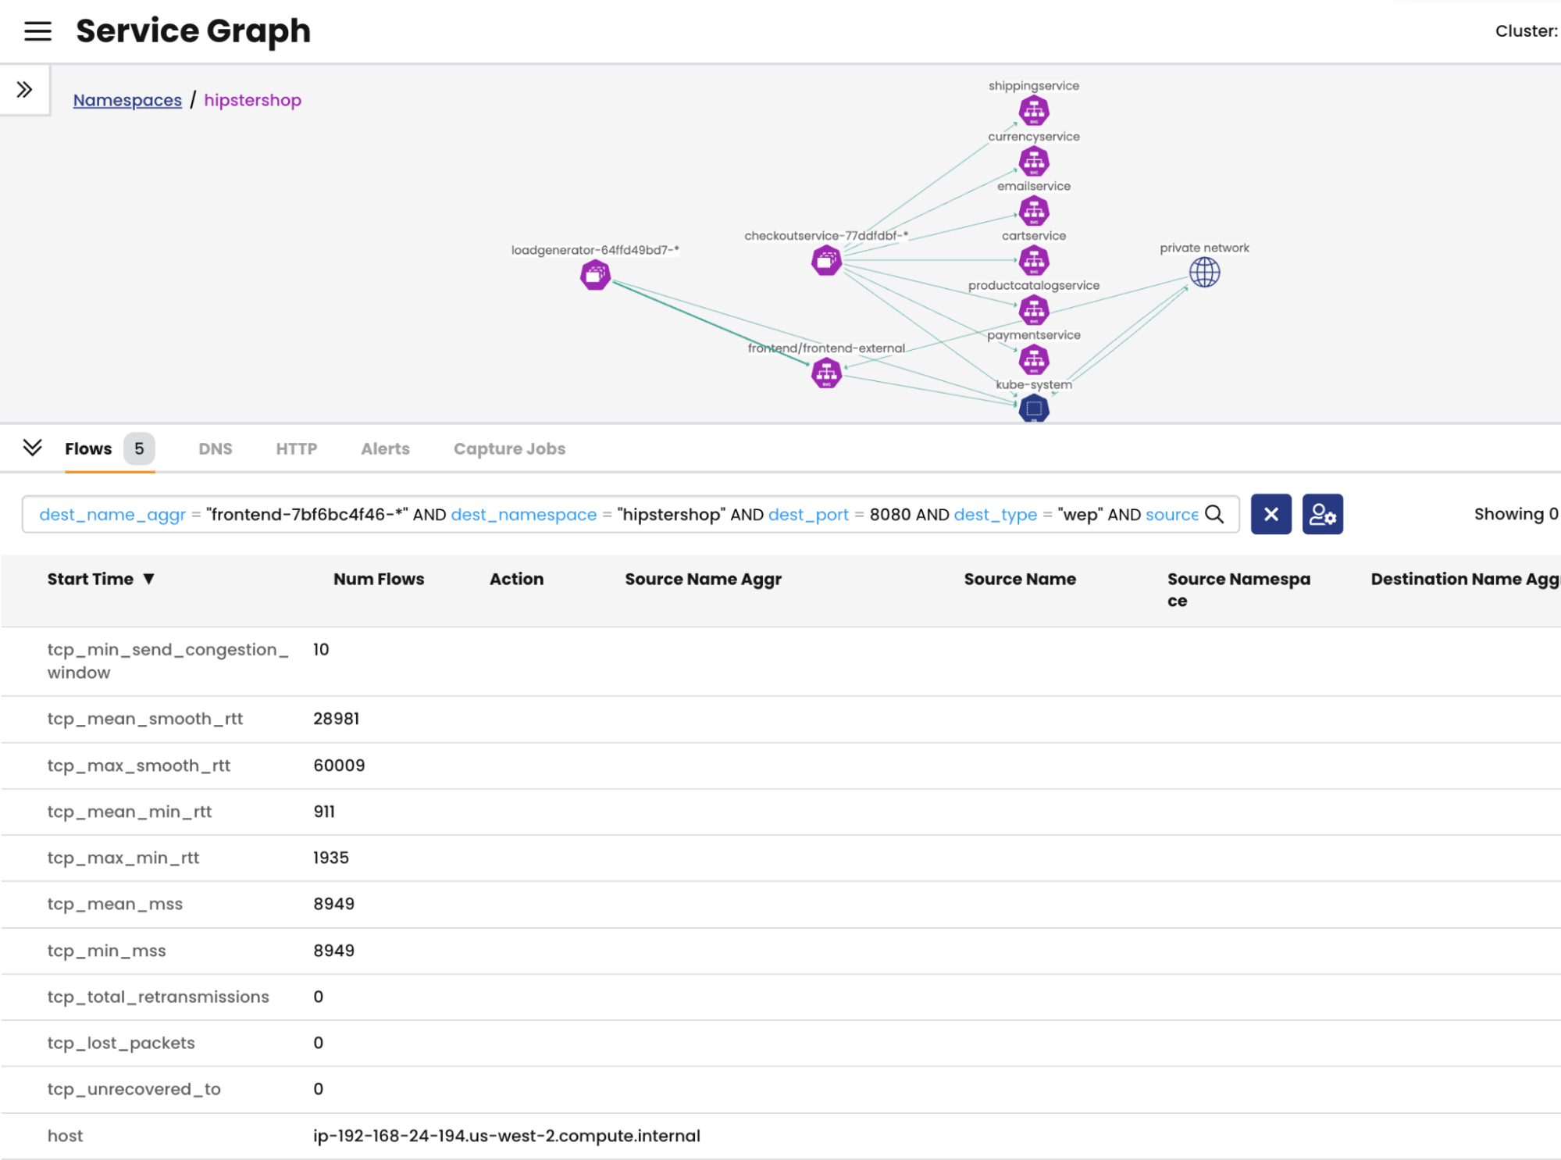Click the tcp_unrecovered_to row label
1561x1160 pixels.
tap(134, 1089)
